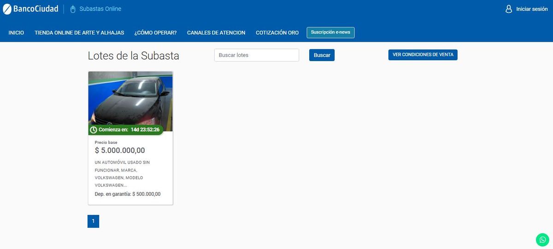Click the user profile icon
The image size is (553, 249).
pos(509,9)
